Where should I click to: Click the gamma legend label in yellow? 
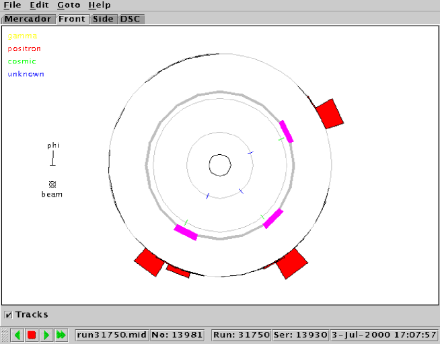(22, 36)
